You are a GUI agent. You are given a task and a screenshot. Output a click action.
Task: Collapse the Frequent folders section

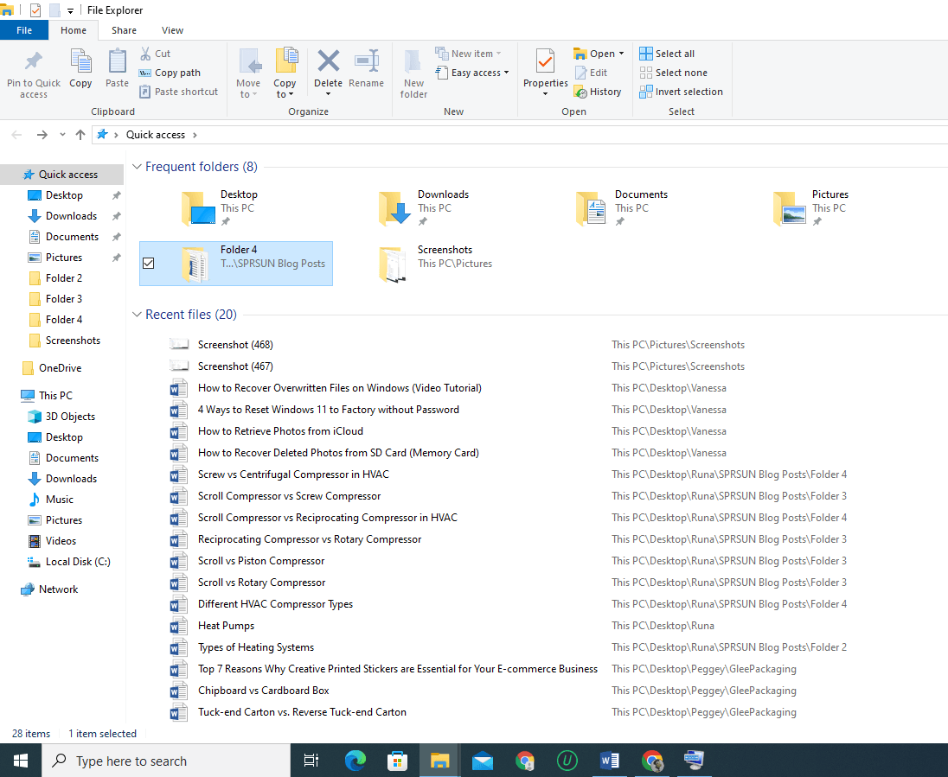[x=138, y=166]
